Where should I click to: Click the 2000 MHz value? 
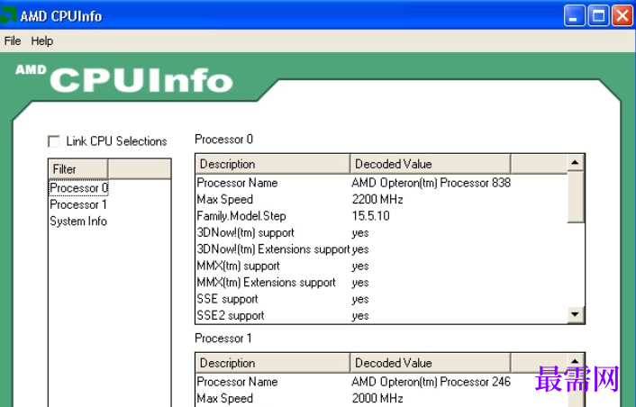377,399
